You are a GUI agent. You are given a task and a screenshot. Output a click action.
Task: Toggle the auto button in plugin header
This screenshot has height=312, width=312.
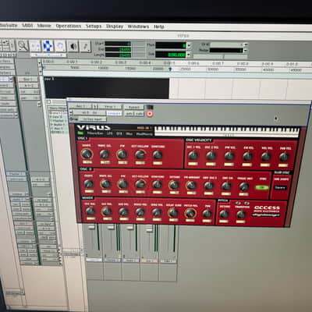point(129,114)
